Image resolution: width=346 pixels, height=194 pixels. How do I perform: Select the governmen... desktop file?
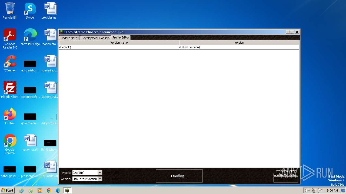point(30,119)
